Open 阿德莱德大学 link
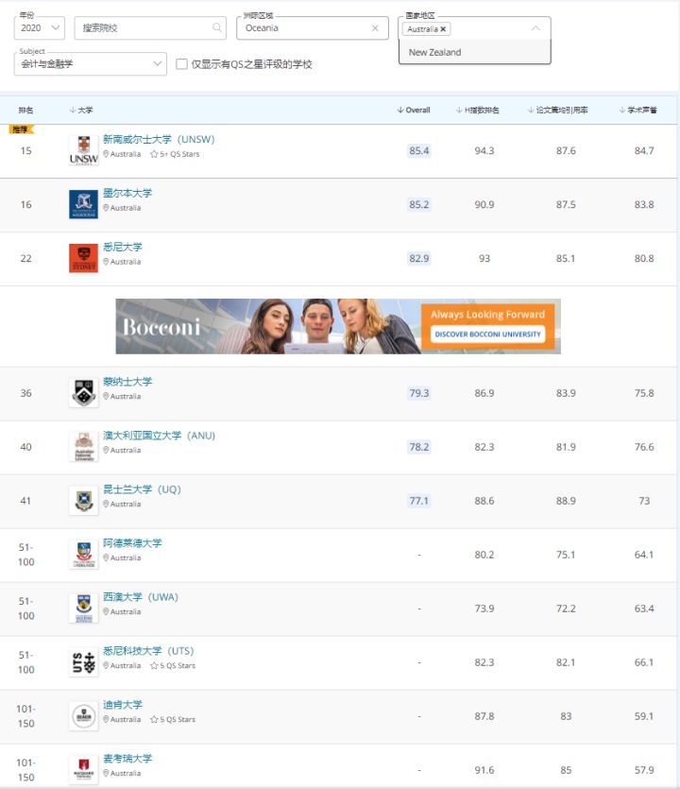The width and height of the screenshot is (680, 789). 132,543
